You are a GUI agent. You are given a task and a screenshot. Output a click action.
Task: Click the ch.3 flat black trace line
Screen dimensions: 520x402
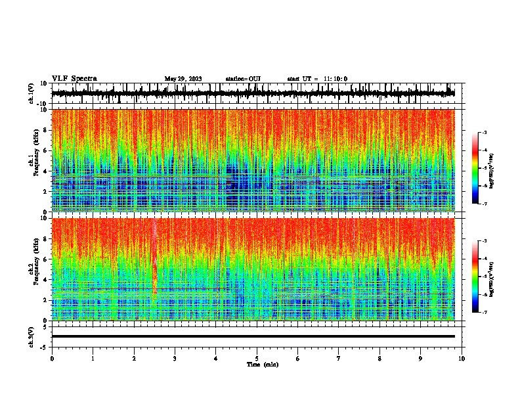(253, 336)
